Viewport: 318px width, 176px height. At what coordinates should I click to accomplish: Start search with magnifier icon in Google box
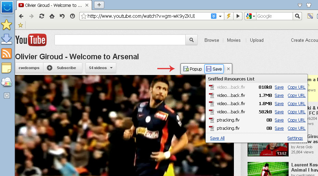coord(297,16)
